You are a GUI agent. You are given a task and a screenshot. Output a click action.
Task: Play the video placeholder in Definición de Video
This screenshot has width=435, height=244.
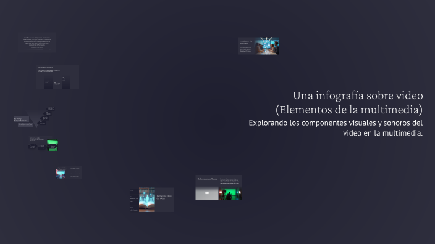click(x=207, y=193)
